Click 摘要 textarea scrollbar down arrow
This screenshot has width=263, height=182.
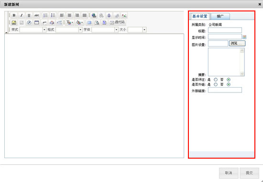pos(242,74)
